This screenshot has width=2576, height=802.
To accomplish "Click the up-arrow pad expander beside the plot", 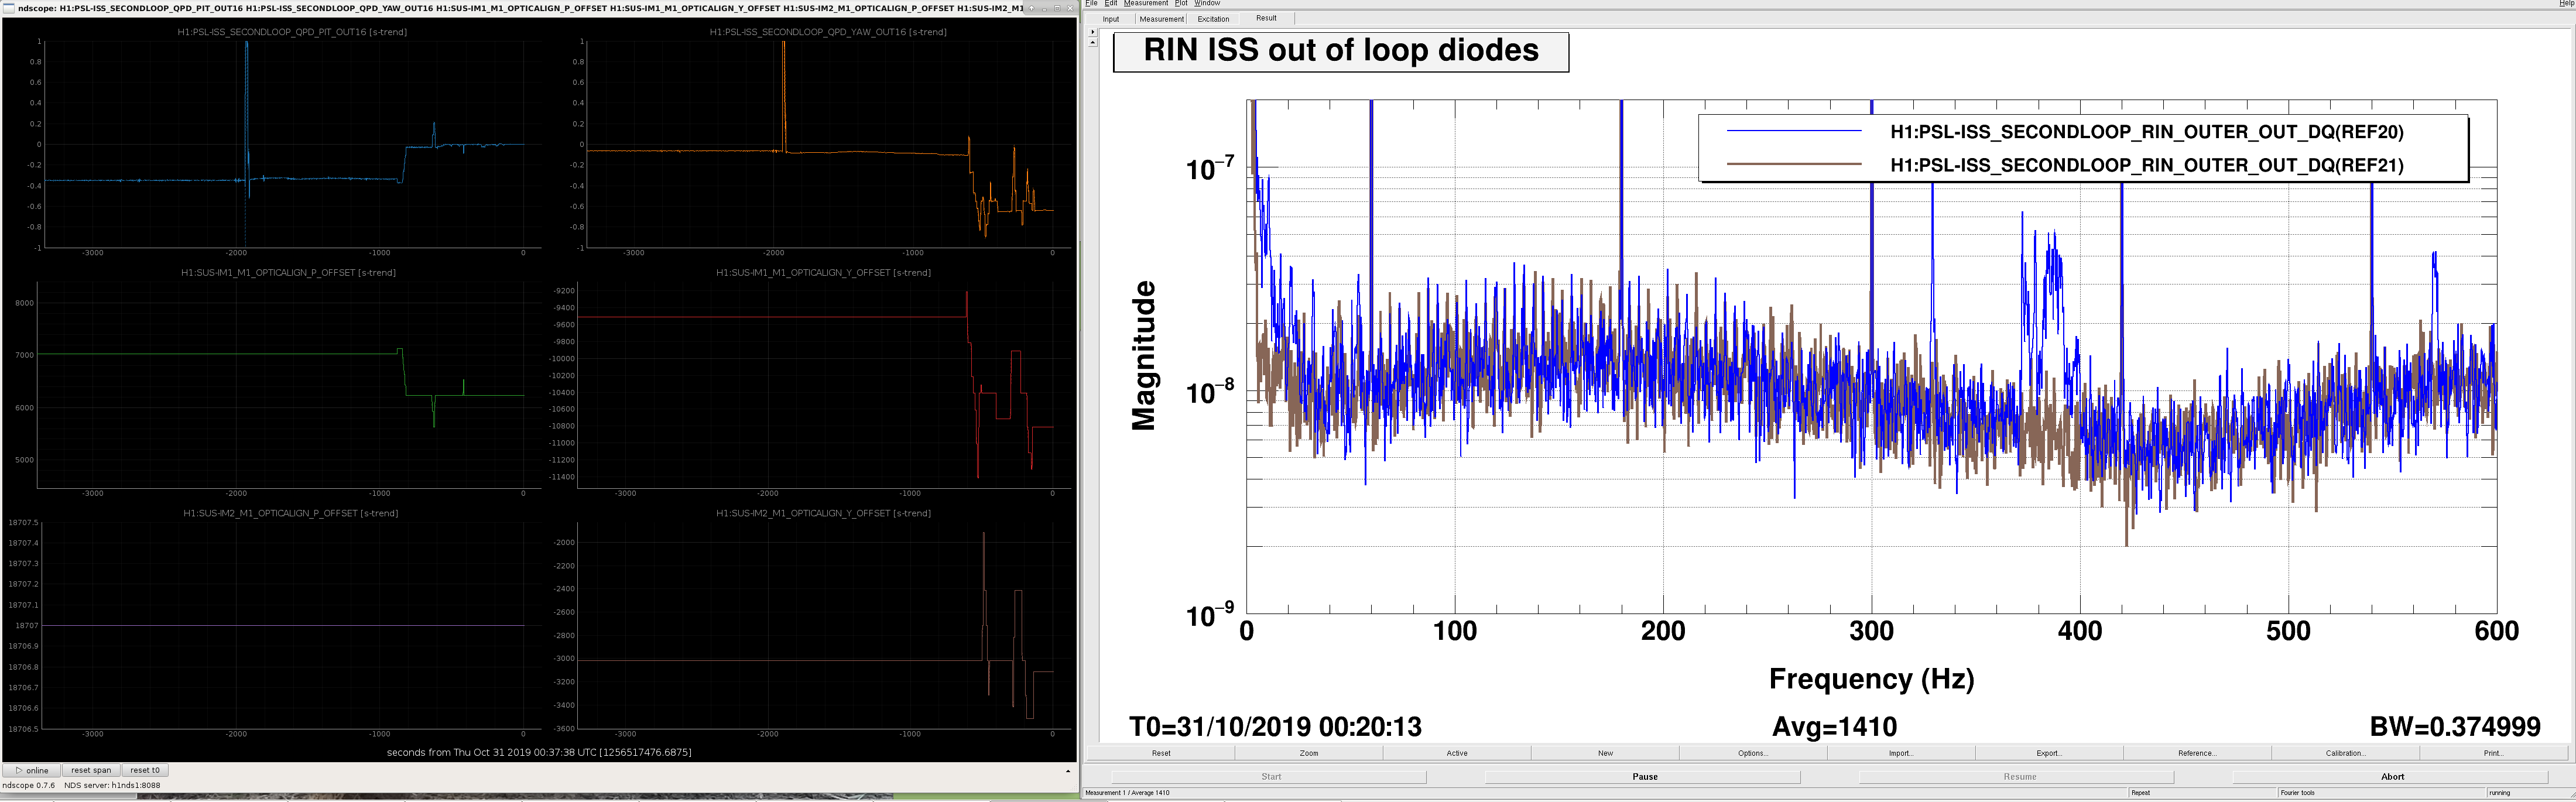I will [x=1092, y=43].
